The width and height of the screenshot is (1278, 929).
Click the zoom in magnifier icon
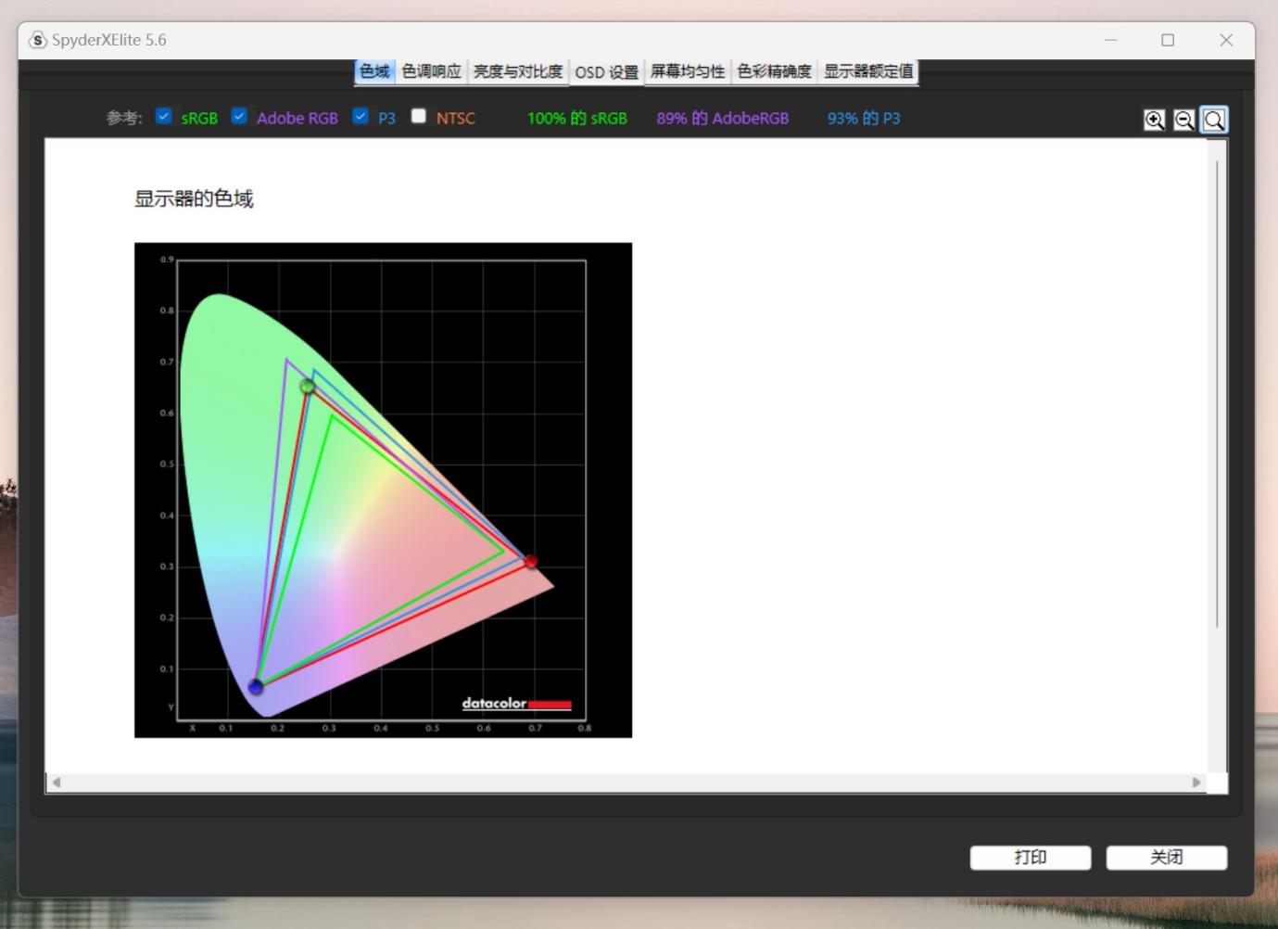pyautogui.click(x=1154, y=120)
